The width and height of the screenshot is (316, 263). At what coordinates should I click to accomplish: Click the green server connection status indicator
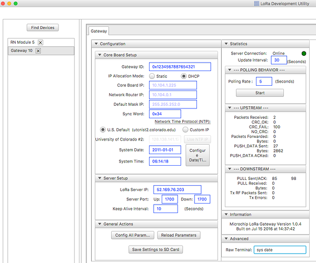pyautogui.click(x=304, y=53)
